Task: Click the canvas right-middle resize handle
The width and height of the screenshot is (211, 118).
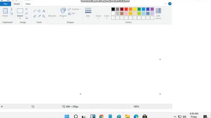Action: [x=160, y=59]
